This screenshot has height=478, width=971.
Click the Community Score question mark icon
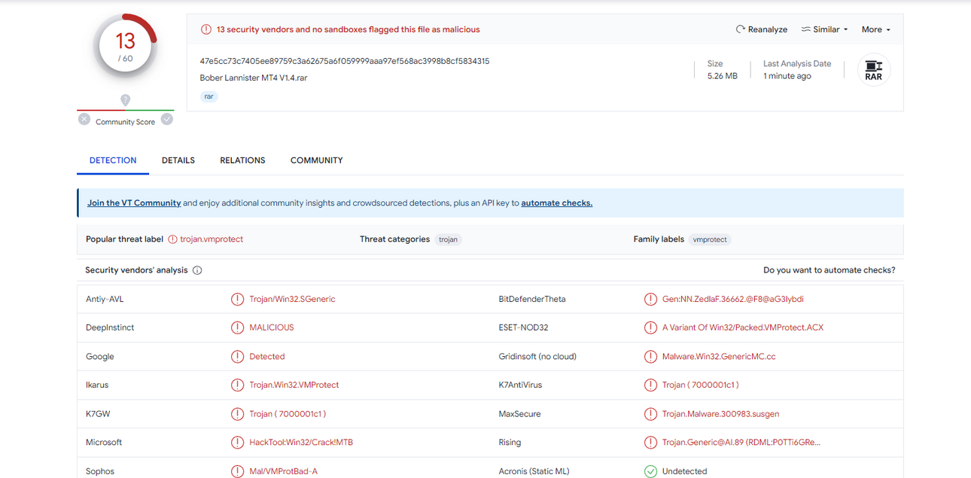126,100
